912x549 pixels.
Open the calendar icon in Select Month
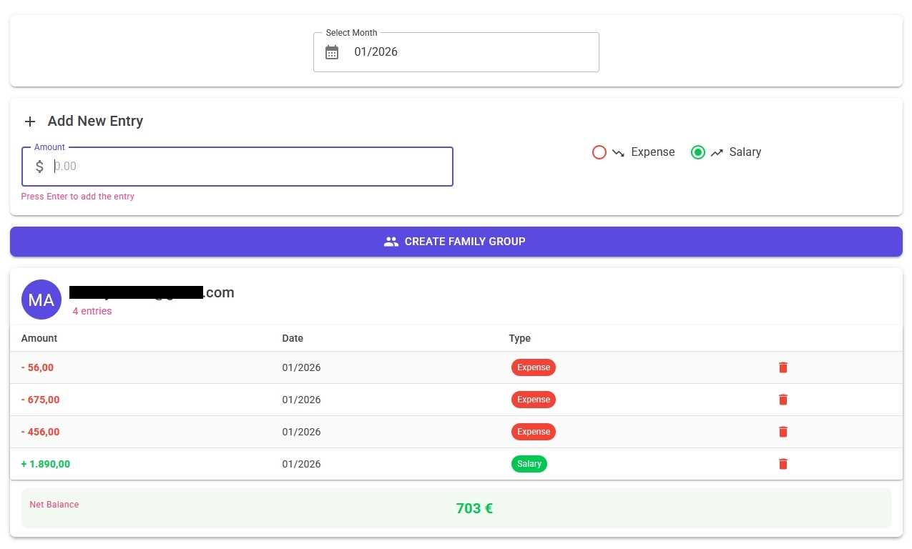point(331,52)
